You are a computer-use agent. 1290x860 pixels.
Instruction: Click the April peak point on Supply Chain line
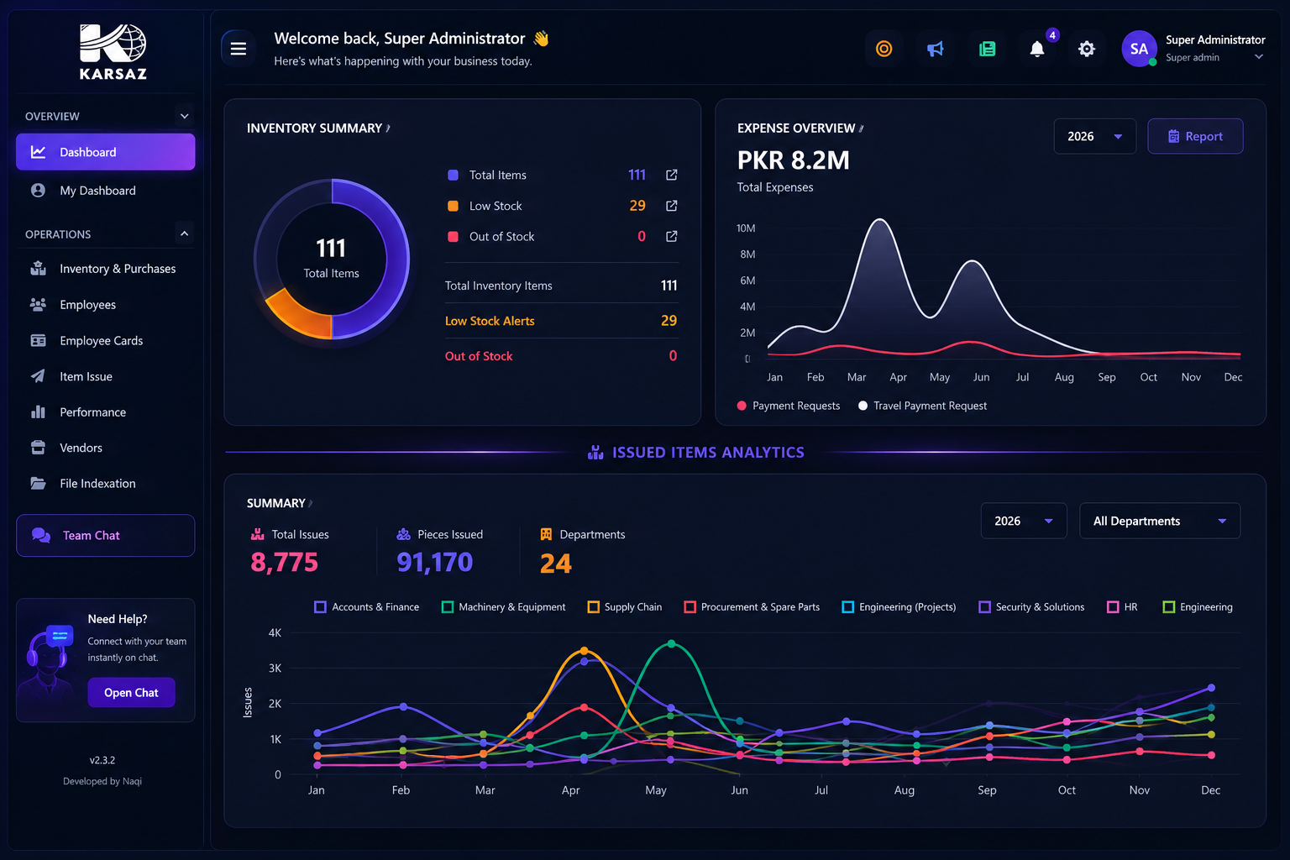coord(585,651)
